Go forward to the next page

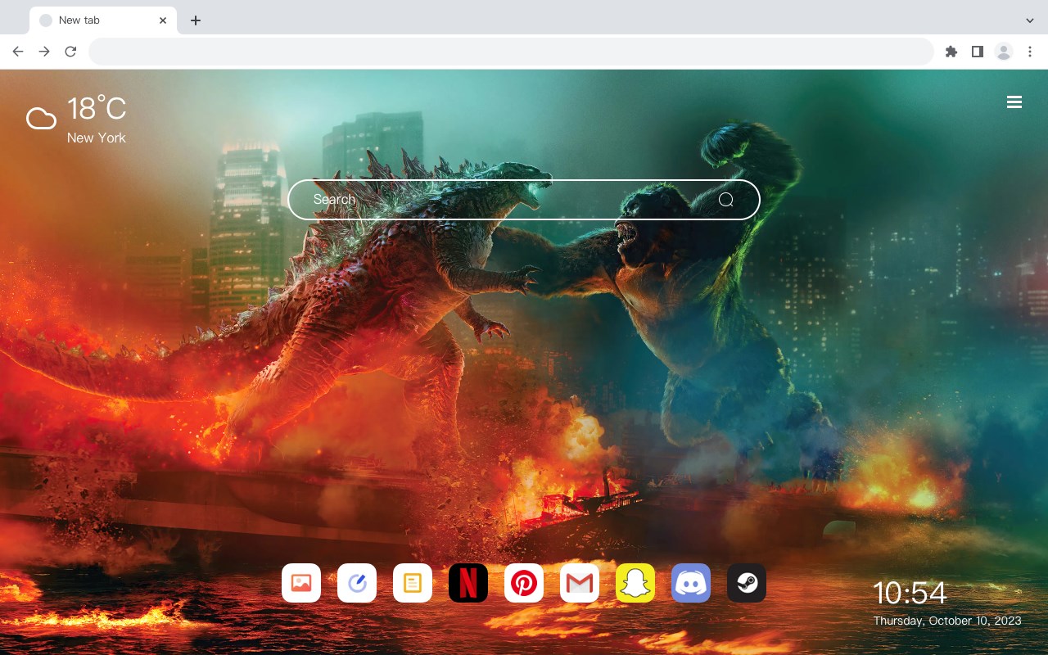[x=44, y=52]
